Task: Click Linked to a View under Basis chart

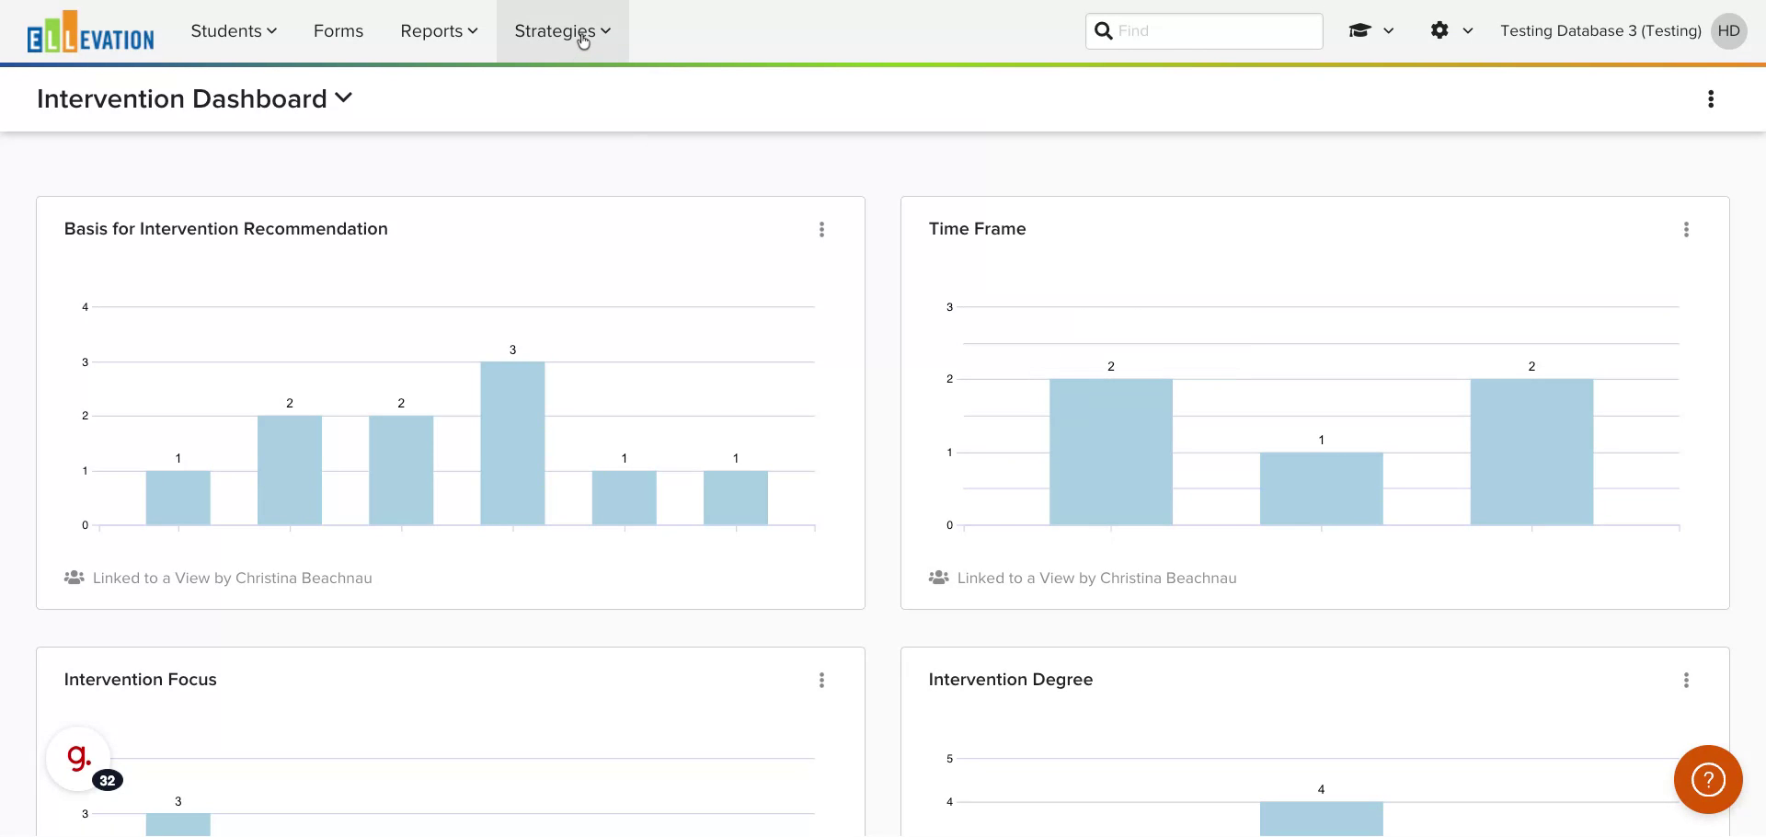Action: click(232, 579)
